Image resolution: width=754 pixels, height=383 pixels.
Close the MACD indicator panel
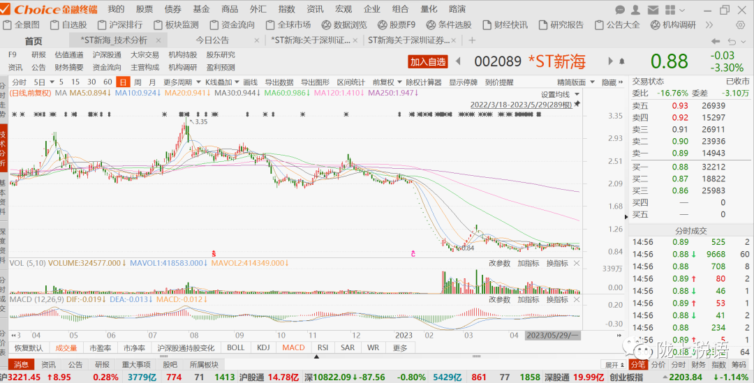tap(576, 299)
